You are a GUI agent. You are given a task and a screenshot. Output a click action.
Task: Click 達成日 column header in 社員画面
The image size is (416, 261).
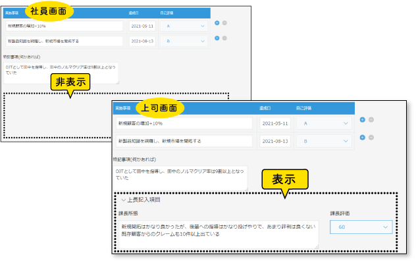134,13
